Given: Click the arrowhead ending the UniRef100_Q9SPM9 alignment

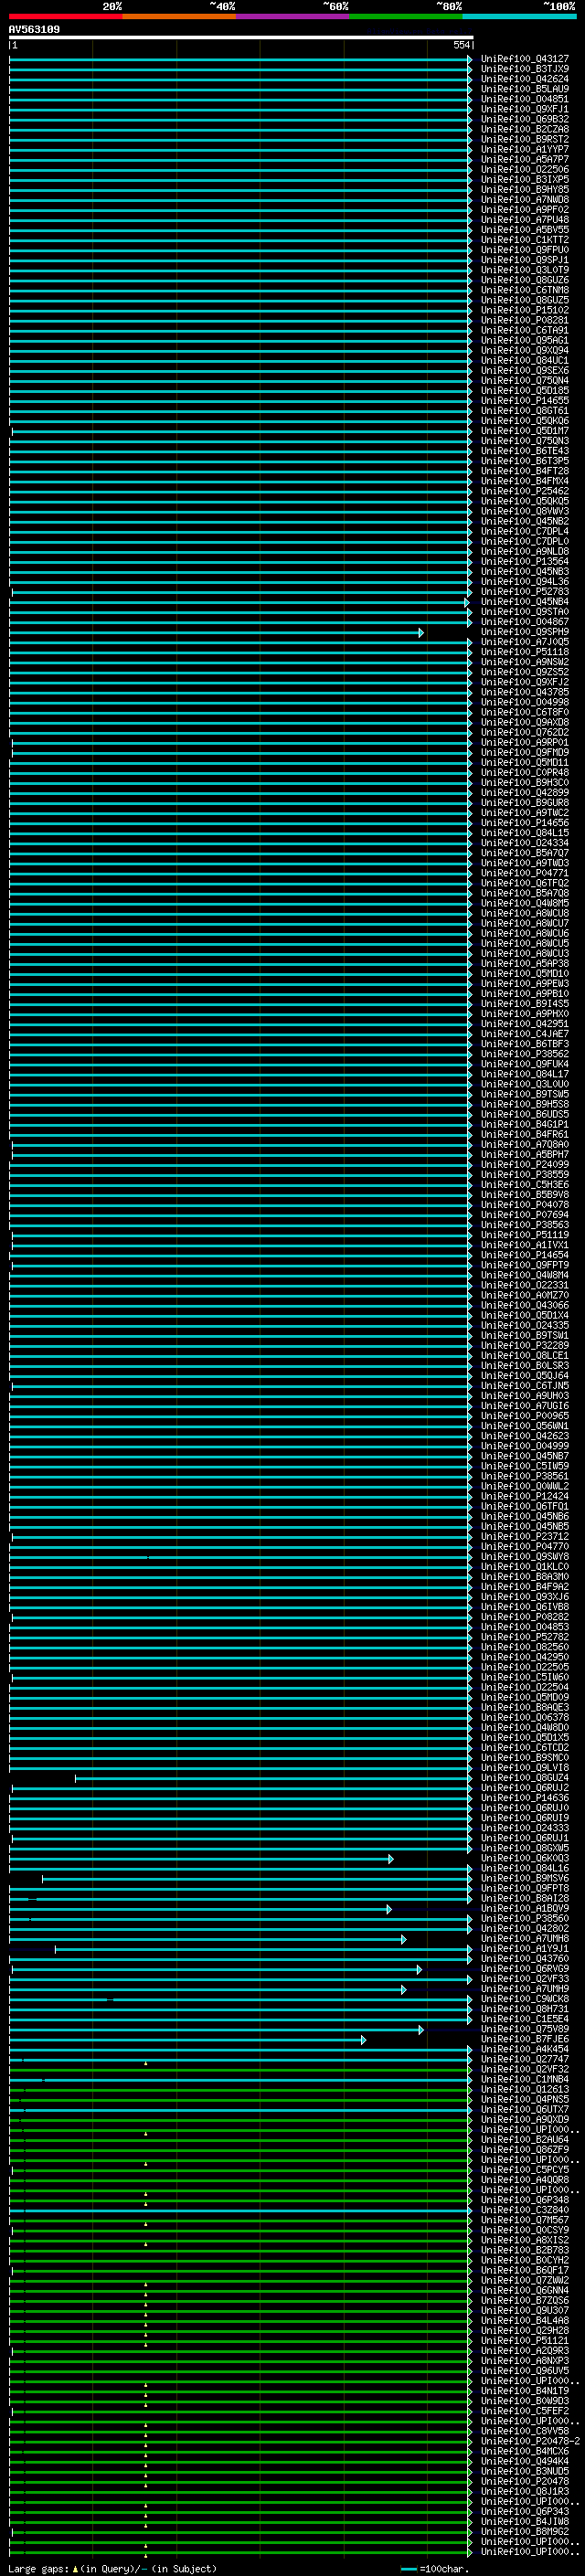Looking at the screenshot, I should coord(421,632).
